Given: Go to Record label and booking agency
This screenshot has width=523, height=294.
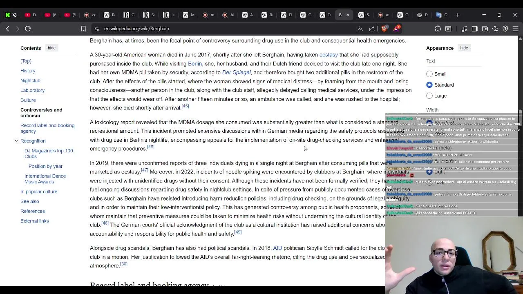Looking at the screenshot, I should (x=47, y=128).
